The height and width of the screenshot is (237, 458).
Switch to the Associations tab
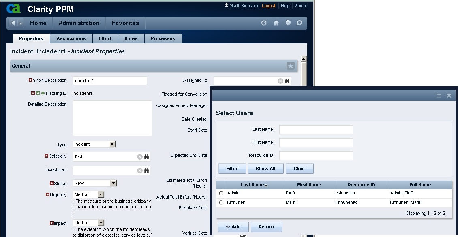[x=71, y=38]
